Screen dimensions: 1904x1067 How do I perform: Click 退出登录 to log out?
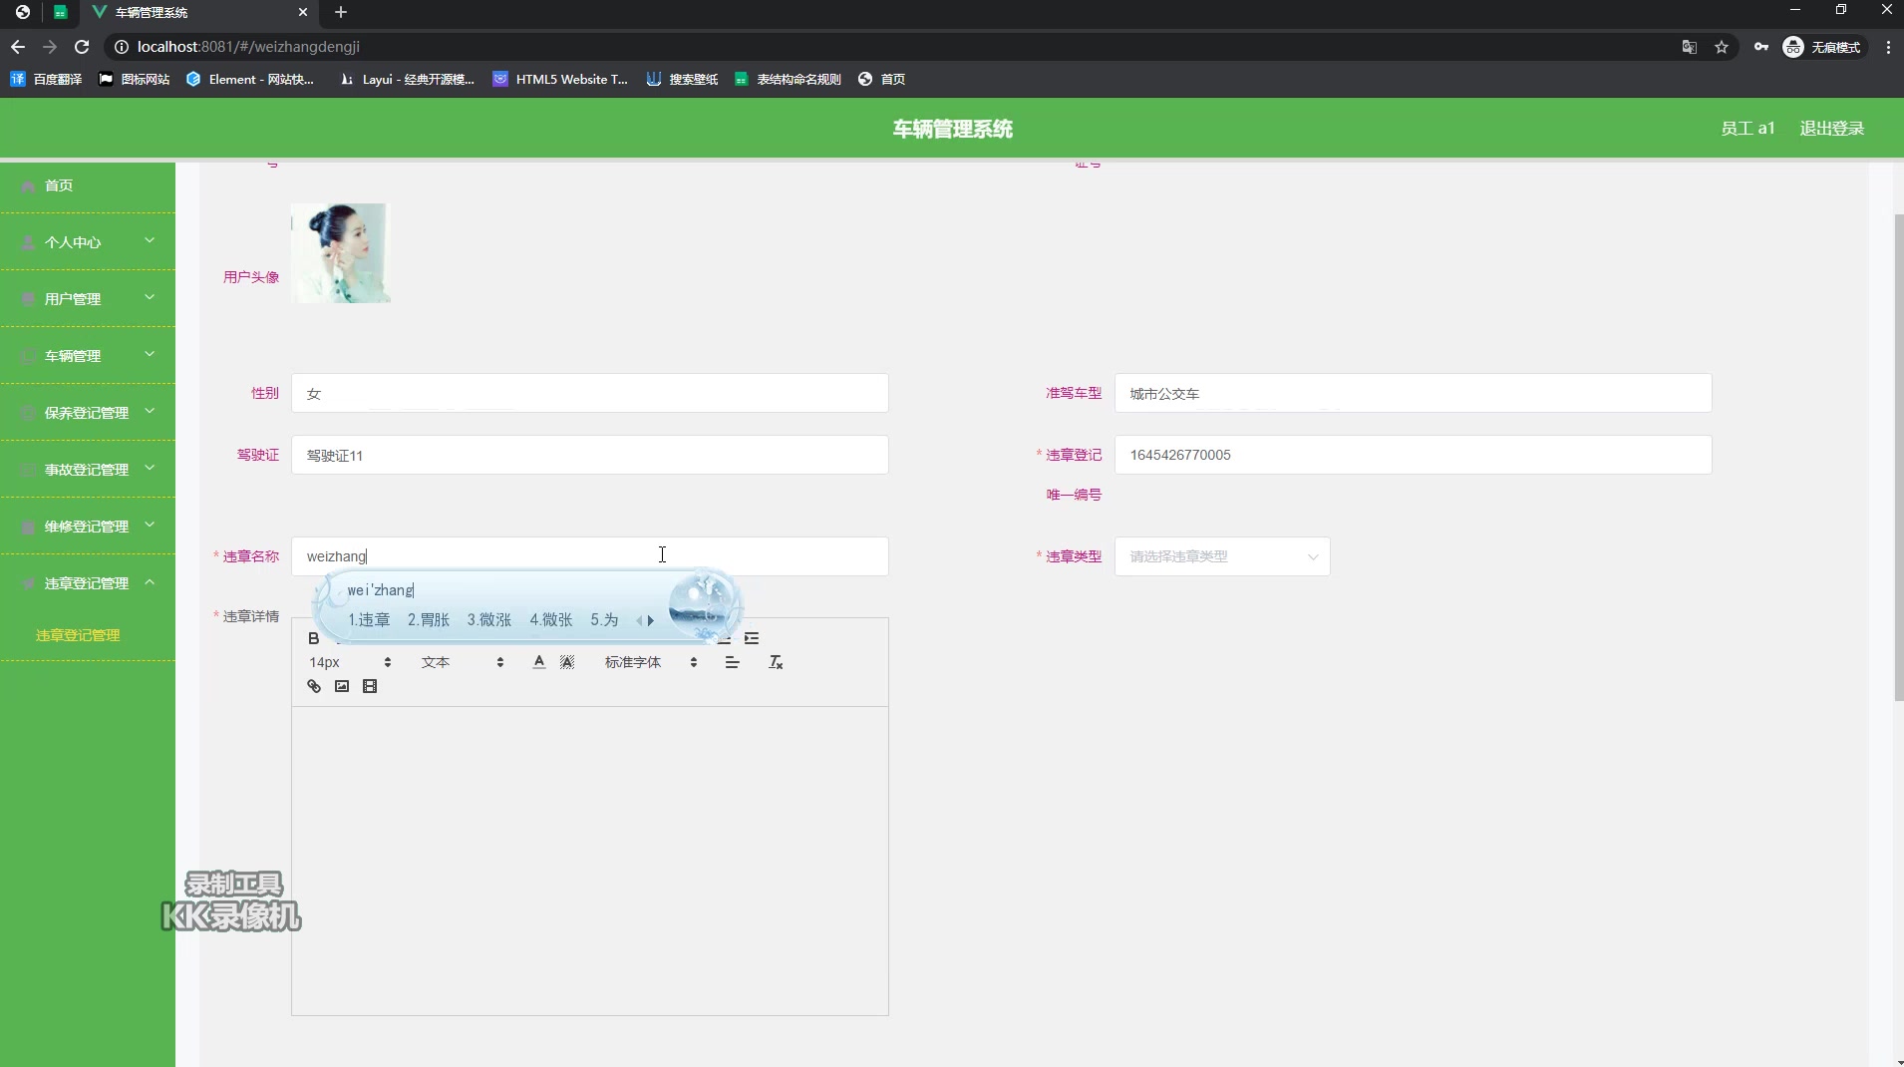pyautogui.click(x=1831, y=129)
